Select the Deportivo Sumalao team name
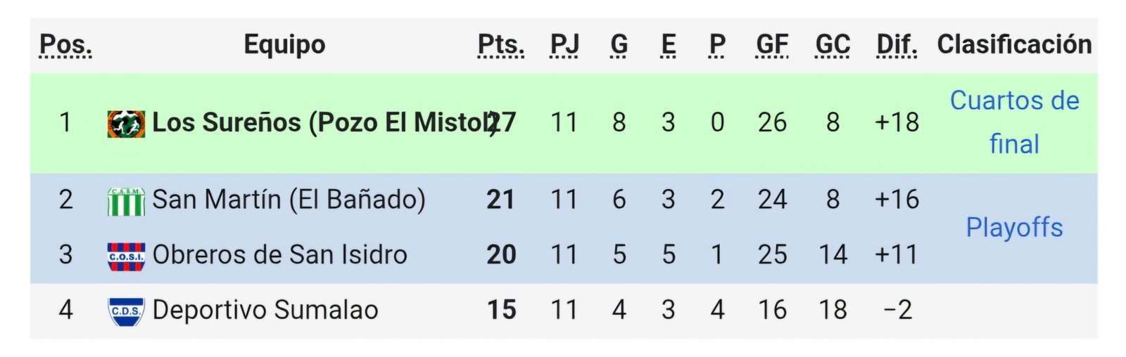Viewport: 1126px width, 357px height. 265,311
